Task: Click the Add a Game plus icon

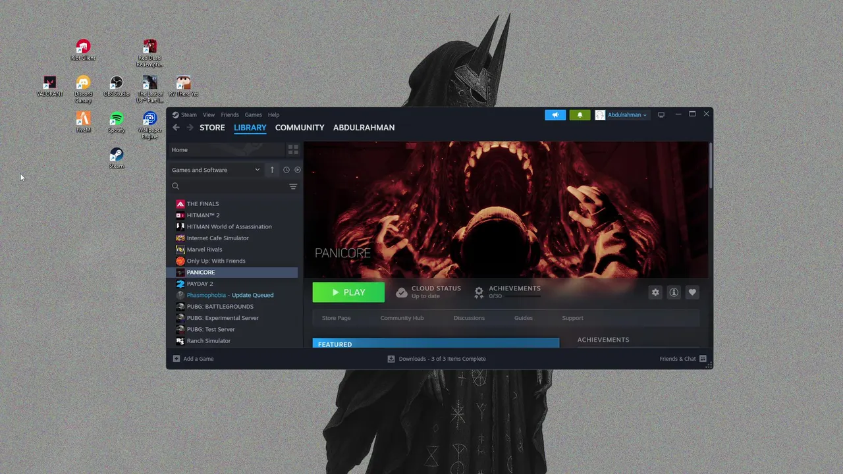Action: coord(176,359)
